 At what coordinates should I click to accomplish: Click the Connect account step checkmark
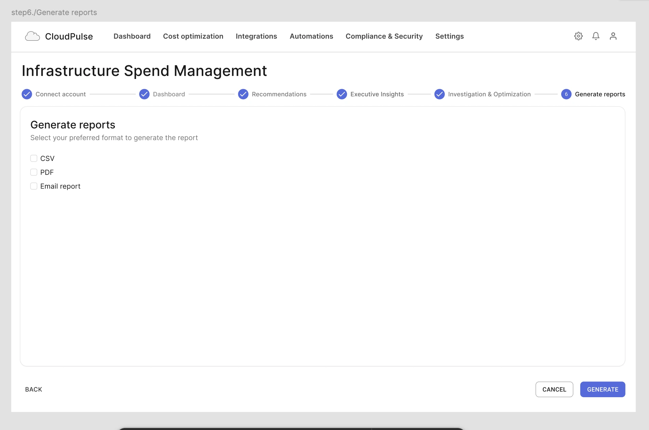coord(27,94)
